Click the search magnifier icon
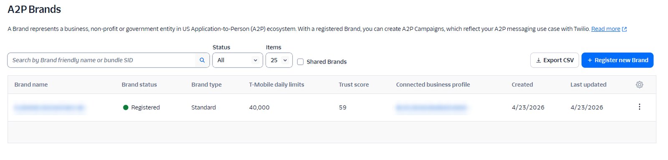 click(202, 60)
